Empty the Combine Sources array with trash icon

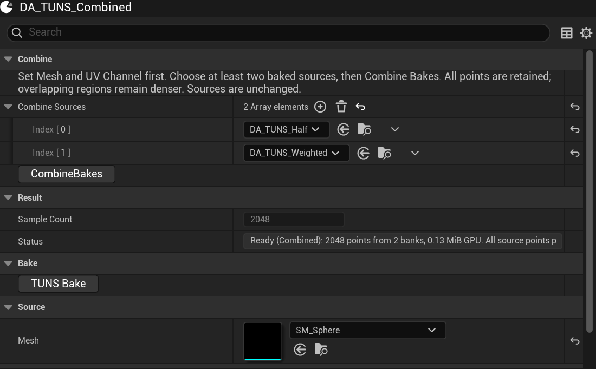(341, 107)
